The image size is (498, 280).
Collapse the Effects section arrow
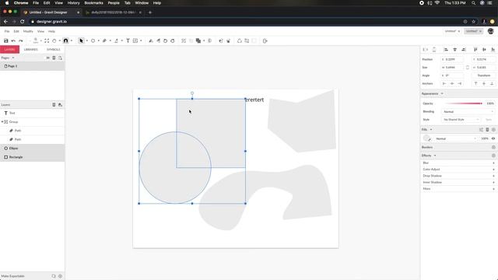tap(435, 156)
